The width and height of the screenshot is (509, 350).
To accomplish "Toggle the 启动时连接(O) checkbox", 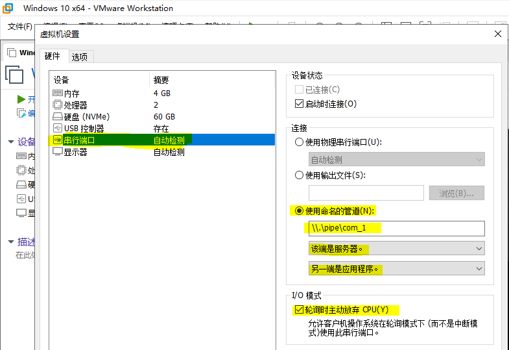I will click(299, 104).
